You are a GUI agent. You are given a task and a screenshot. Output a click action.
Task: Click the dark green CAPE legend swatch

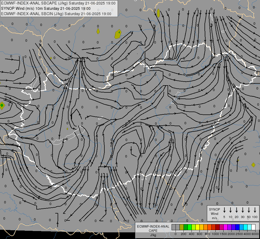[x=186, y=227]
